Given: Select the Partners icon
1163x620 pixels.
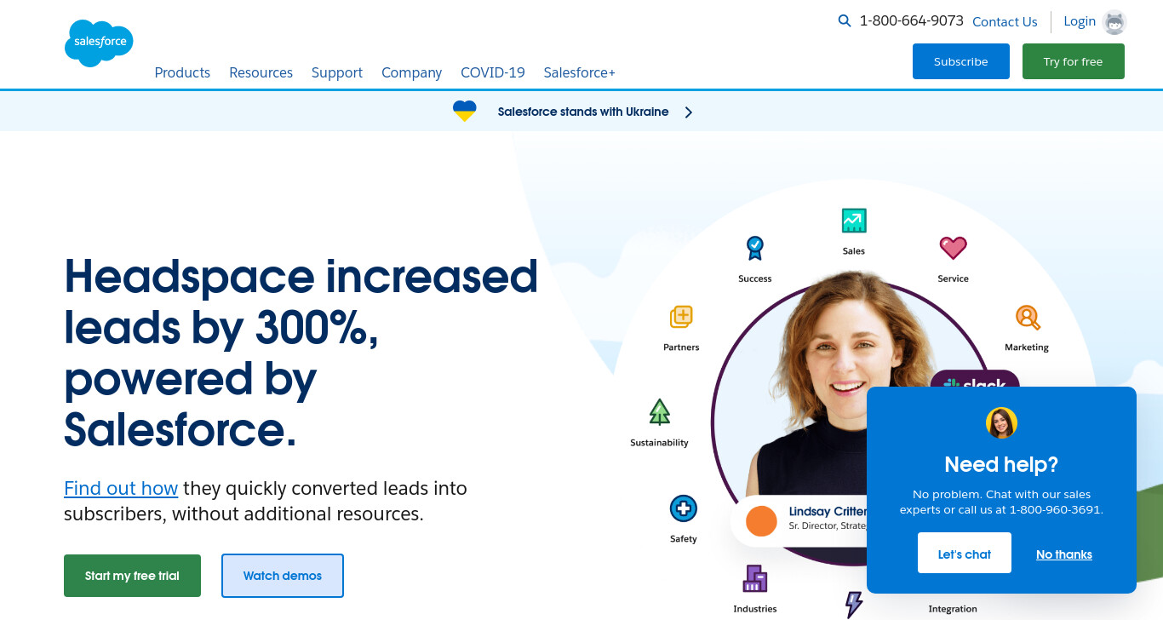Looking at the screenshot, I should tap(681, 317).
